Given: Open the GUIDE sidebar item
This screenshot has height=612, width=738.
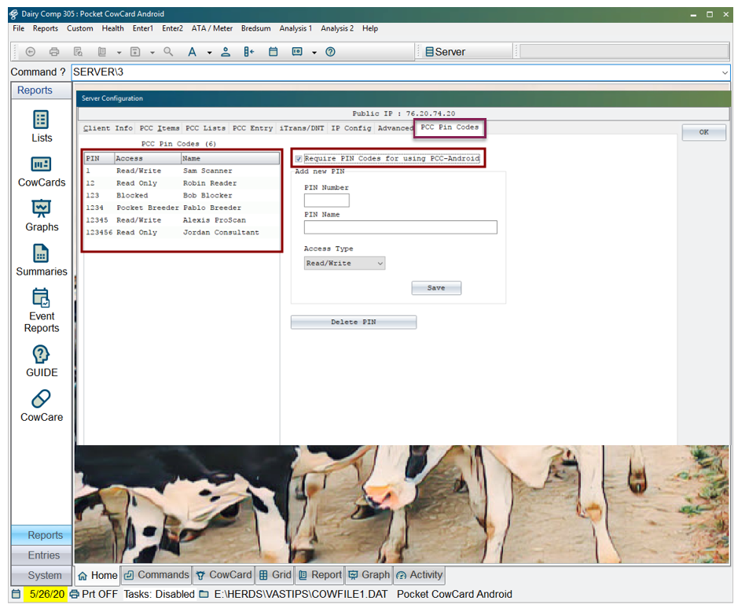Looking at the screenshot, I should tap(42, 361).
